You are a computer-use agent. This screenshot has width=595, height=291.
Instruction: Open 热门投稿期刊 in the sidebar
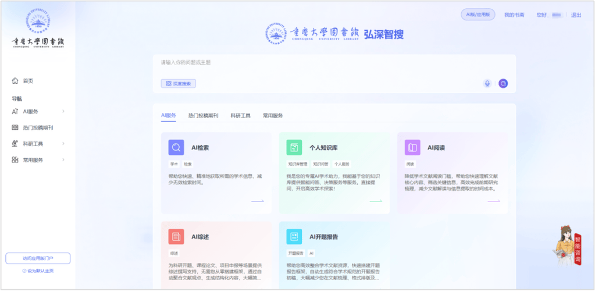[38, 127]
